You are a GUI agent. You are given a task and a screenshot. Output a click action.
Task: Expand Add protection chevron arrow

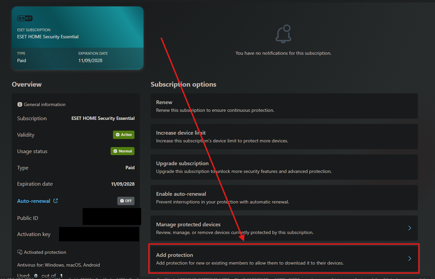click(x=409, y=259)
